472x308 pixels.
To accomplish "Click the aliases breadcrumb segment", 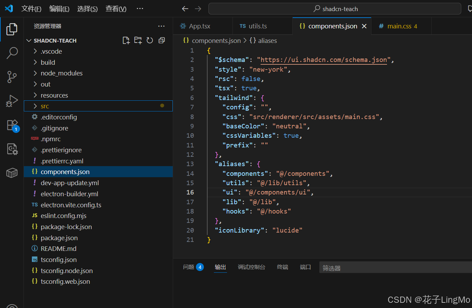I will [267, 40].
